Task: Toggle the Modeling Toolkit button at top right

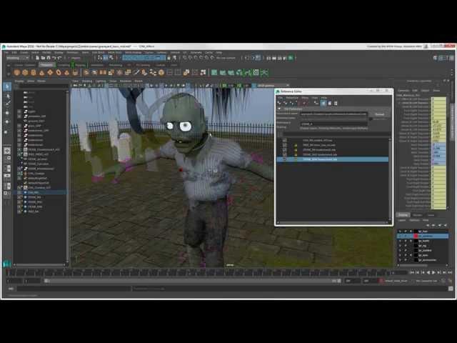Action: [436, 58]
